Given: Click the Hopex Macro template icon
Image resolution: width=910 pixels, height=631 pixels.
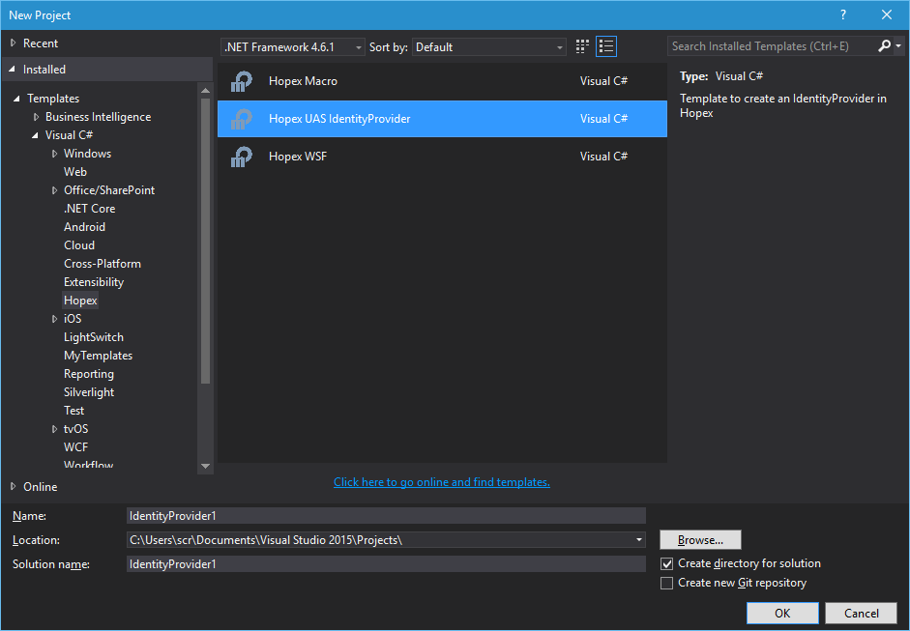Looking at the screenshot, I should (x=242, y=81).
